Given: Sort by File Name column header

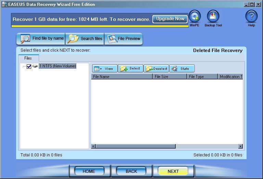Looking at the screenshot, I should [122, 77].
